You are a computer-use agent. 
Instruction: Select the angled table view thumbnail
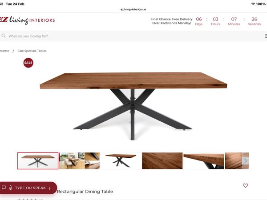tap(121, 161)
